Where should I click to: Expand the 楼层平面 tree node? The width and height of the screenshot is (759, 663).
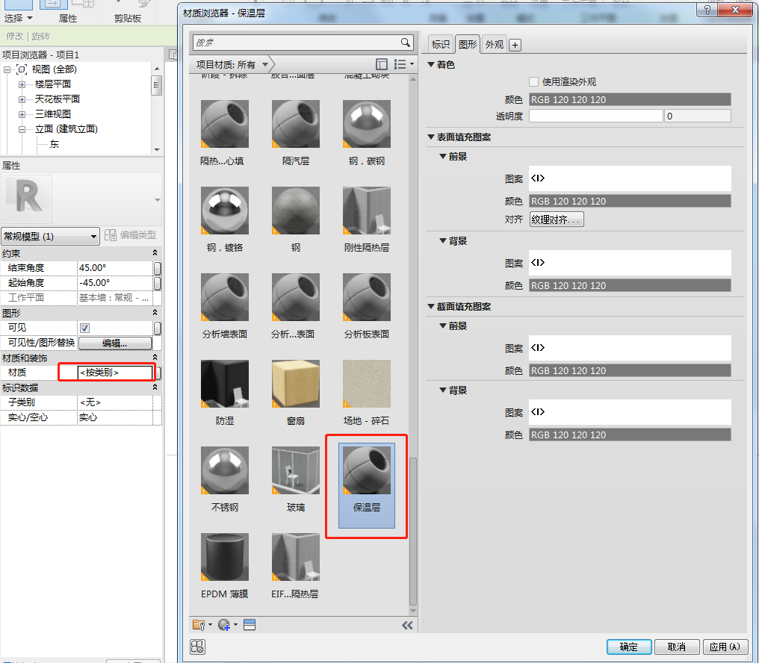[x=22, y=84]
